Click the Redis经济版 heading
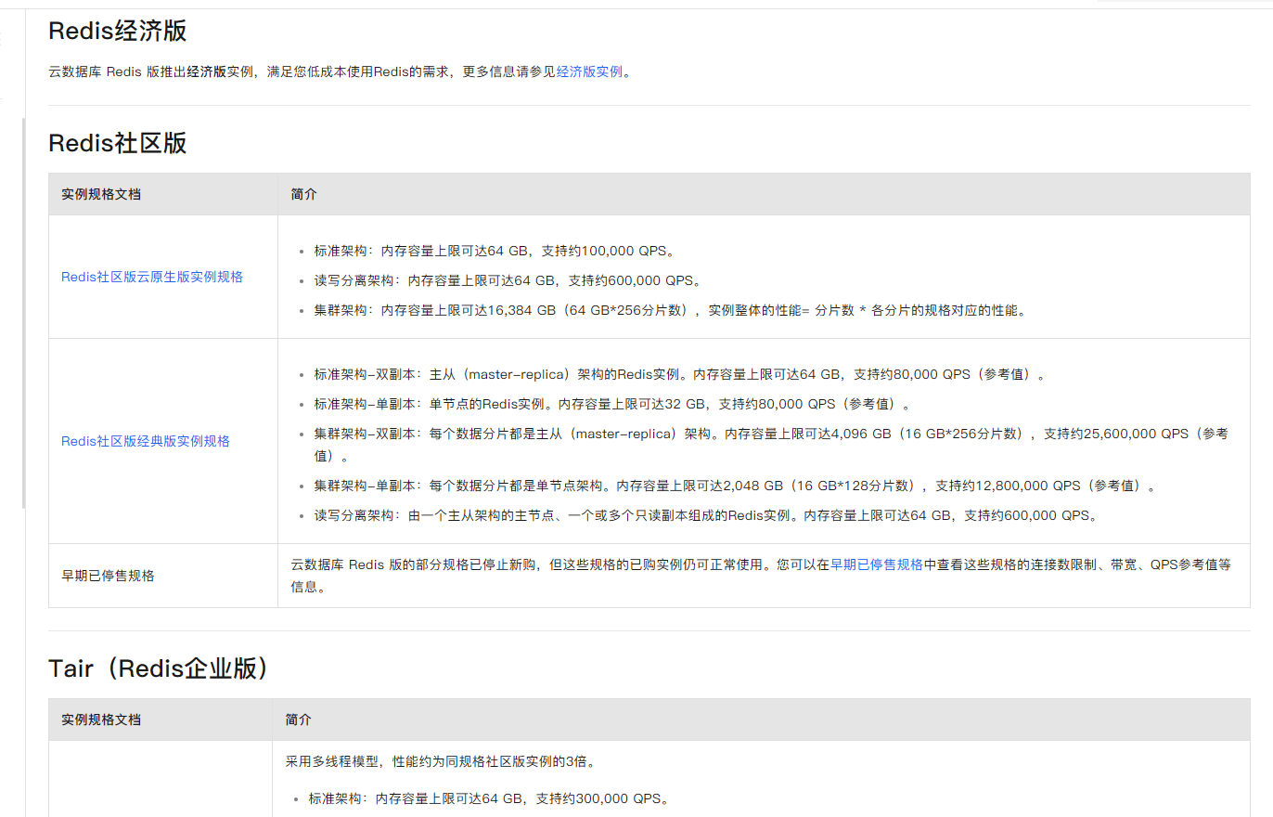 coord(118,31)
